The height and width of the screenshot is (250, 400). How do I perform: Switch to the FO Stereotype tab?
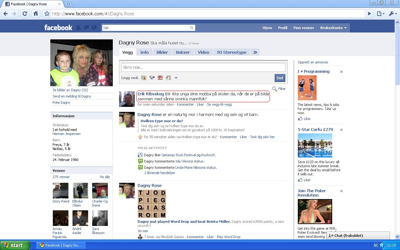[232, 52]
